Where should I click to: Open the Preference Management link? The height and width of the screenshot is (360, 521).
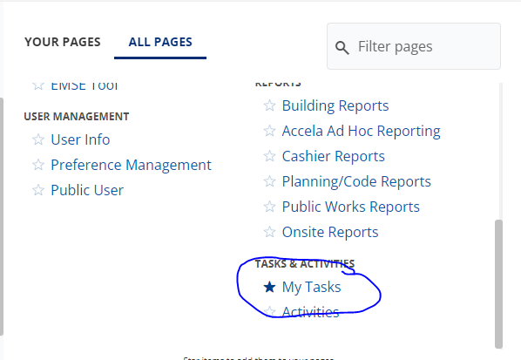[x=131, y=165]
